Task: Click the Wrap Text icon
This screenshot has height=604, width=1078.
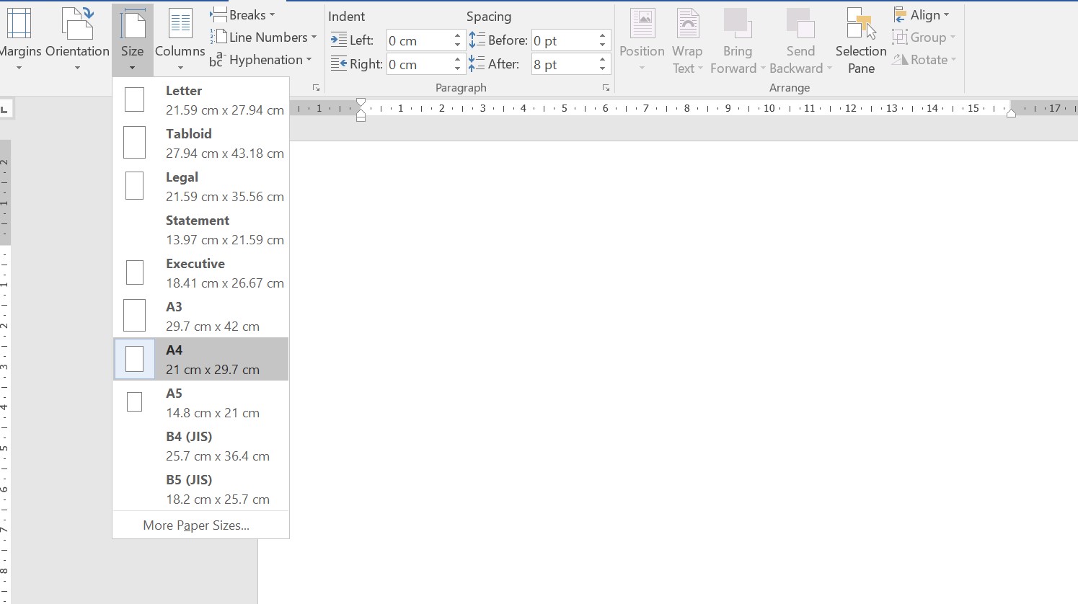Action: [687, 25]
